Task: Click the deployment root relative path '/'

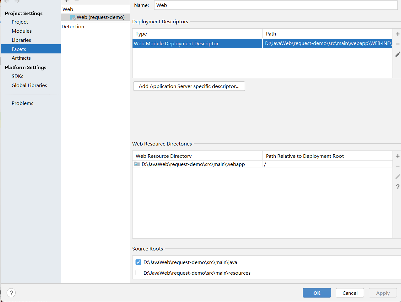Action: pos(265,164)
